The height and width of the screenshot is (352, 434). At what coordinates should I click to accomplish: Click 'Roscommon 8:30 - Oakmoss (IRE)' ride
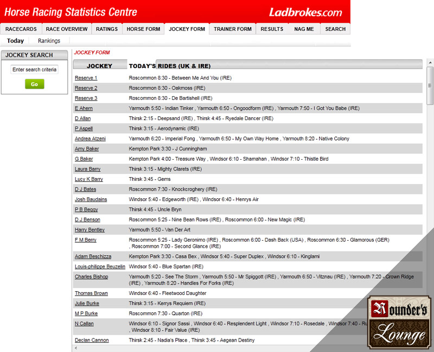pyautogui.click(x=167, y=88)
